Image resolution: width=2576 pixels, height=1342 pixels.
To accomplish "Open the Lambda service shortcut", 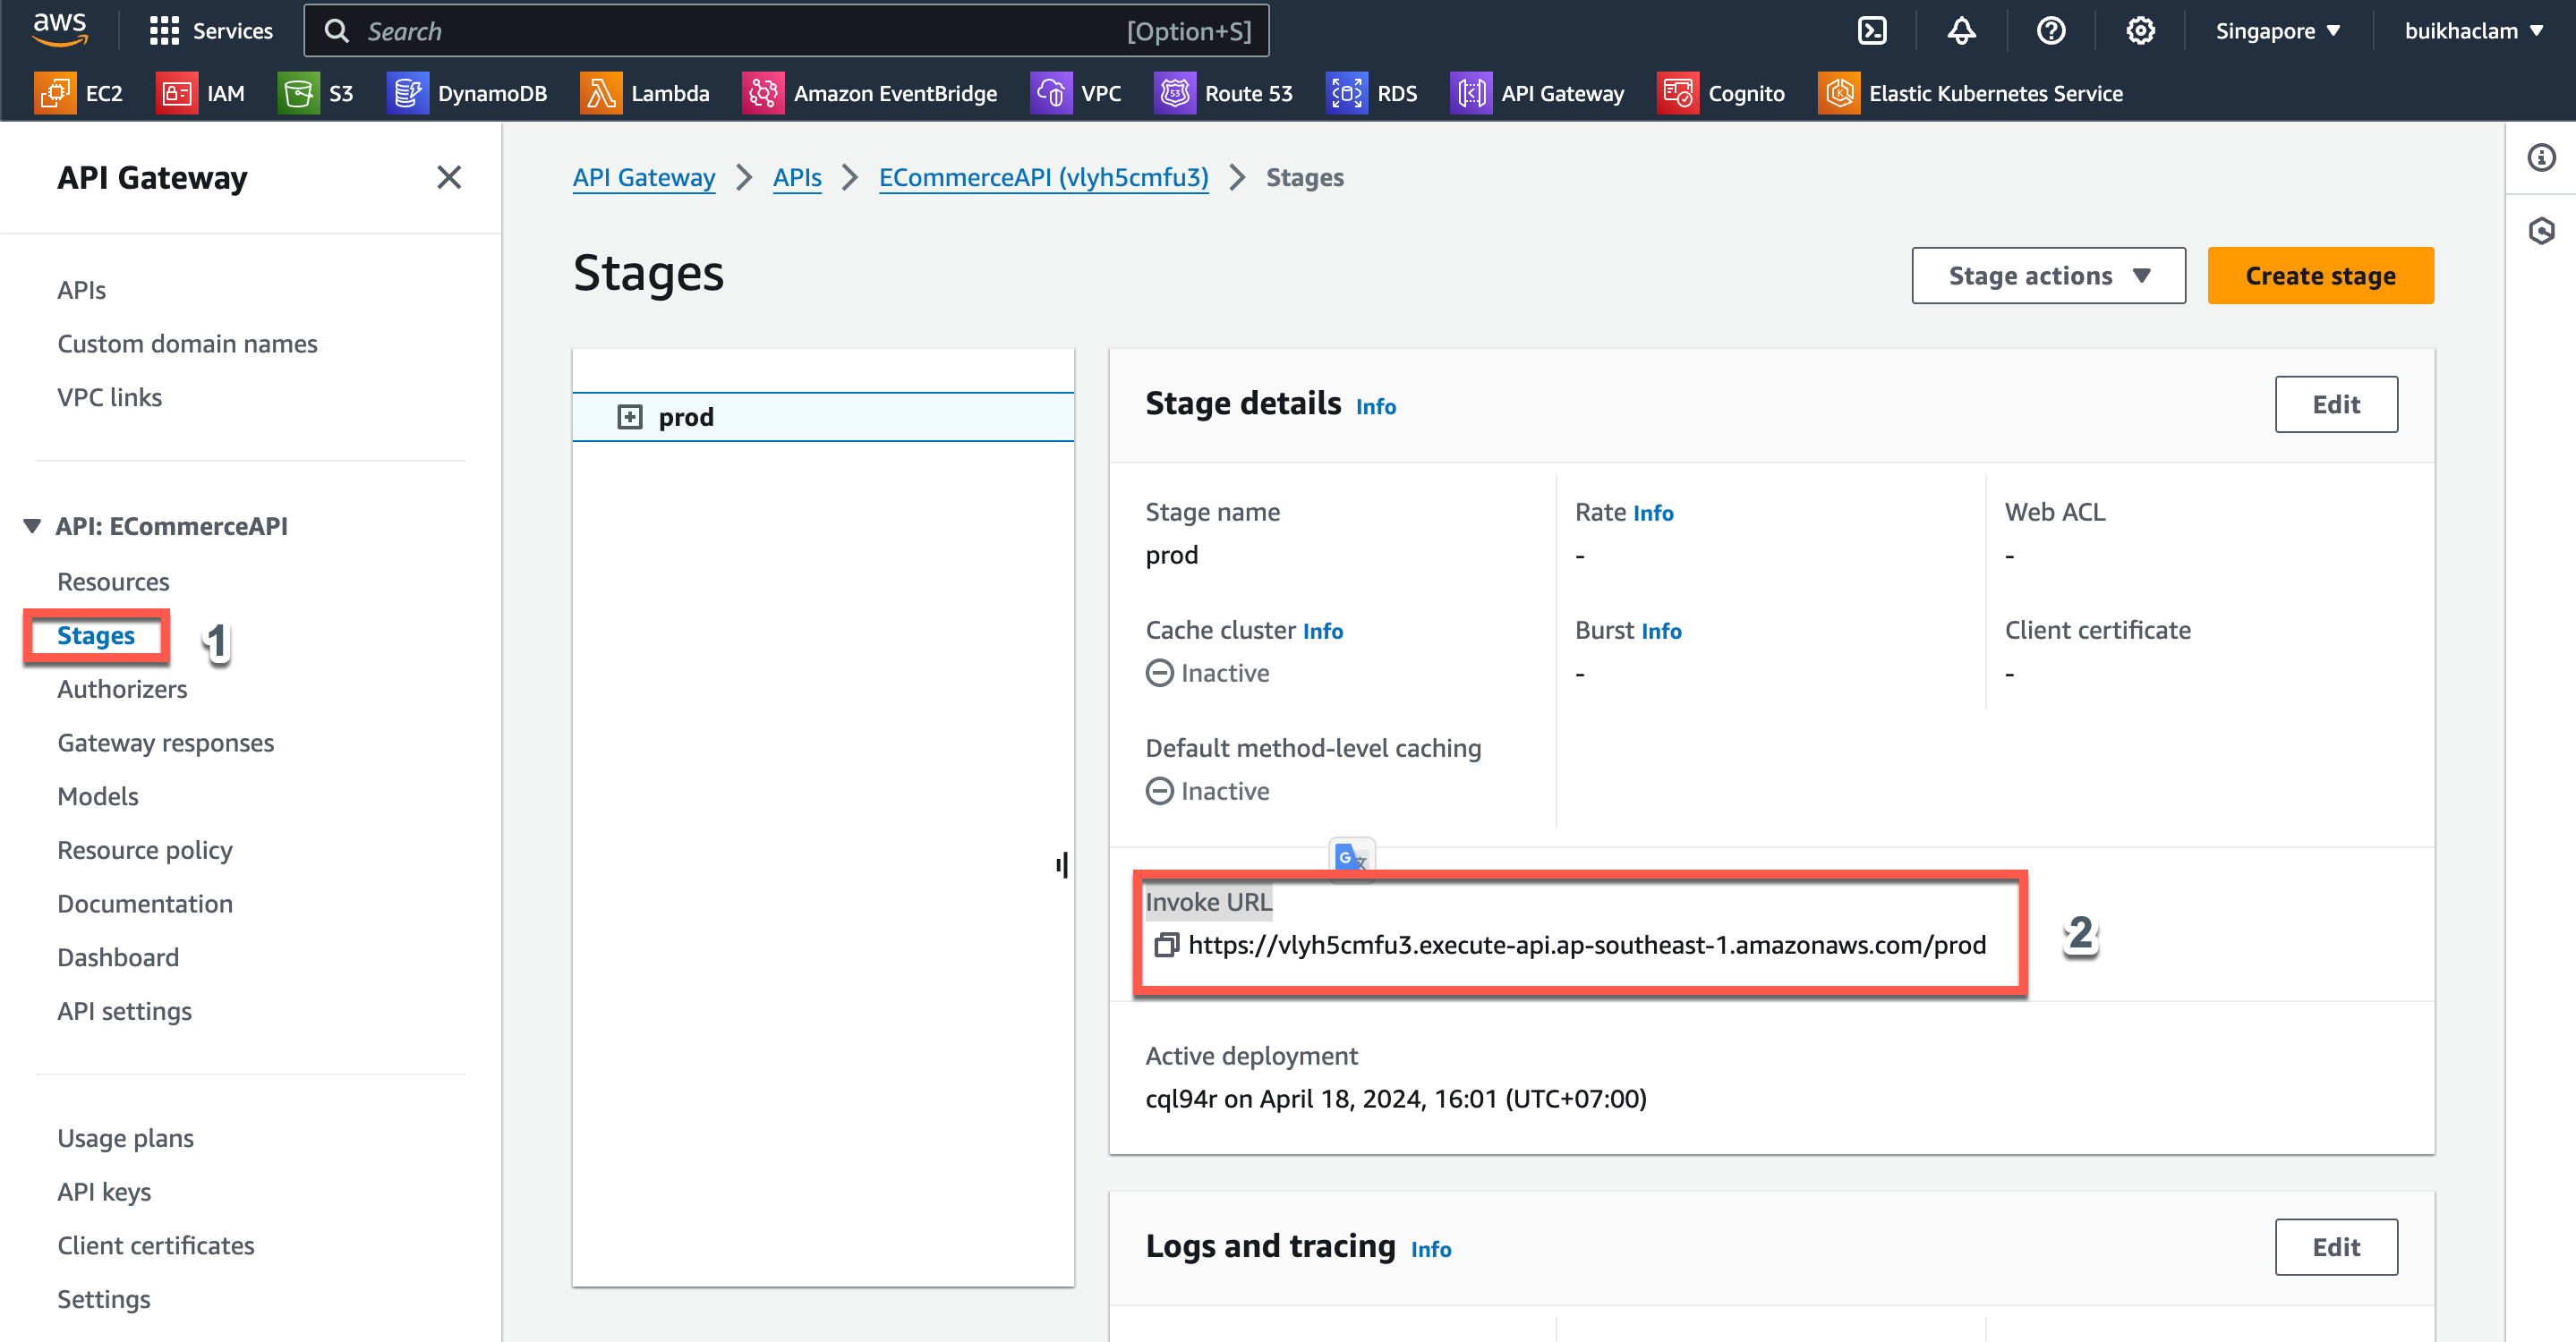I will [x=645, y=93].
